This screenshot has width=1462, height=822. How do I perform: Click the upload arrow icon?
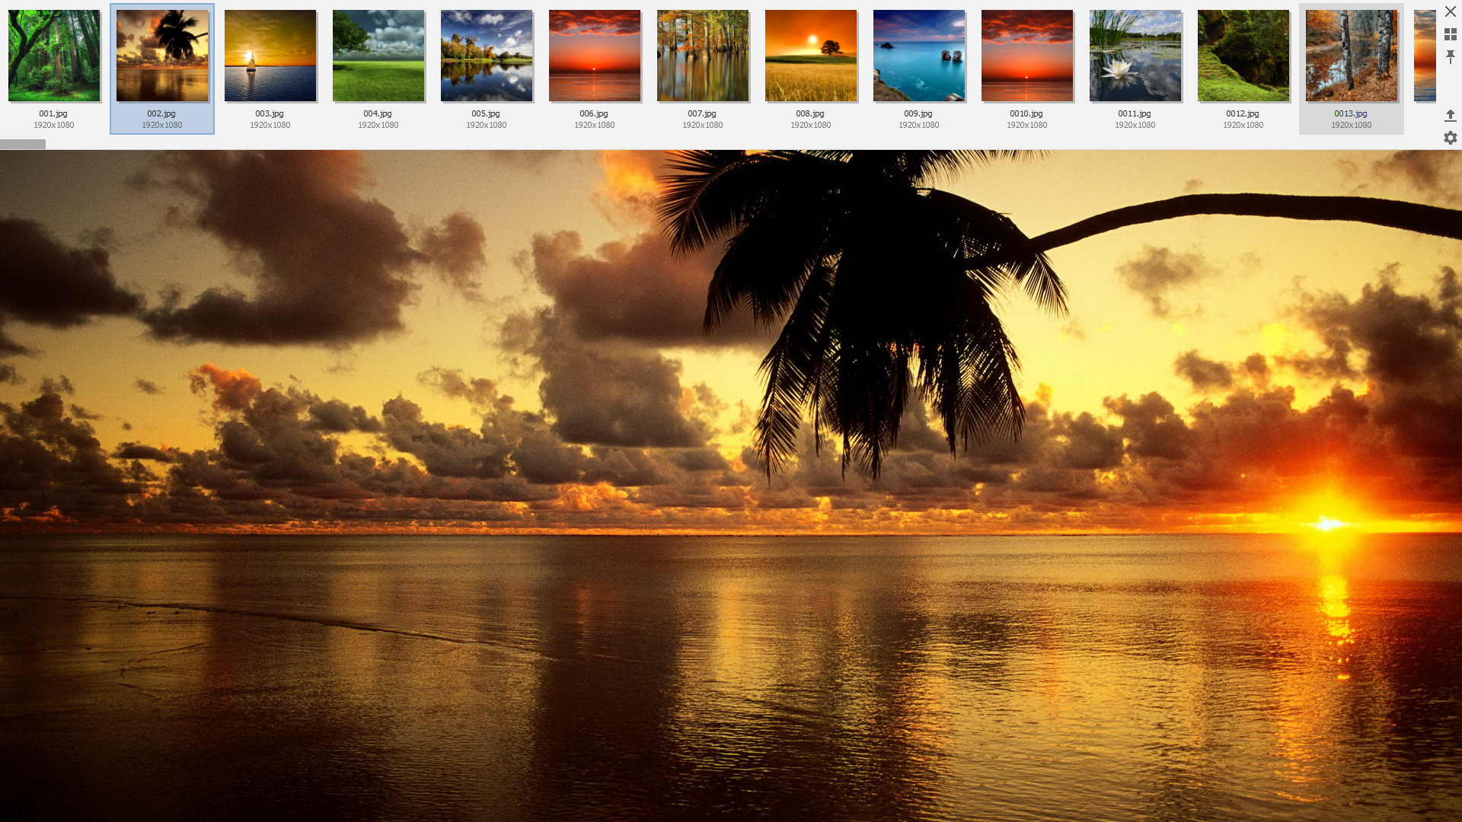tap(1450, 116)
